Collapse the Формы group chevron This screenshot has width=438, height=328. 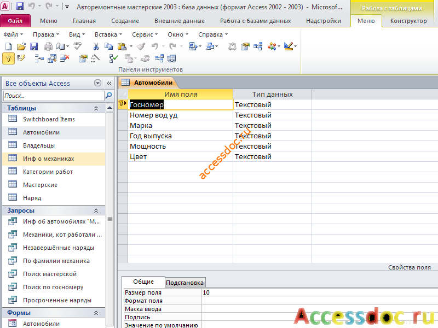96,313
